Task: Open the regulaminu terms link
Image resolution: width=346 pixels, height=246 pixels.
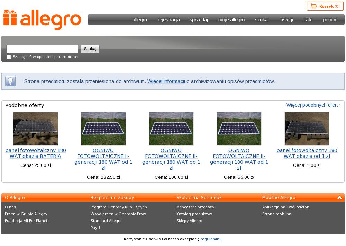Action: point(211,239)
